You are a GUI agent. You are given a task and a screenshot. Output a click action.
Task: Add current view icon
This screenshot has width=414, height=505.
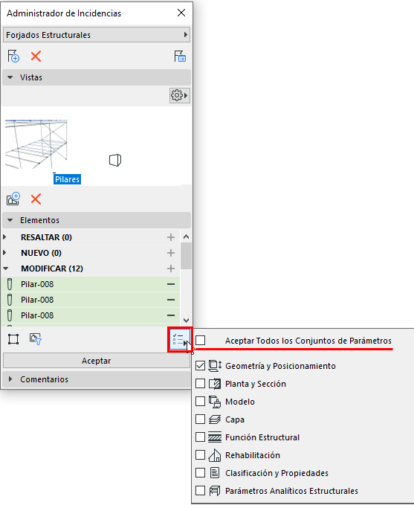click(13, 199)
